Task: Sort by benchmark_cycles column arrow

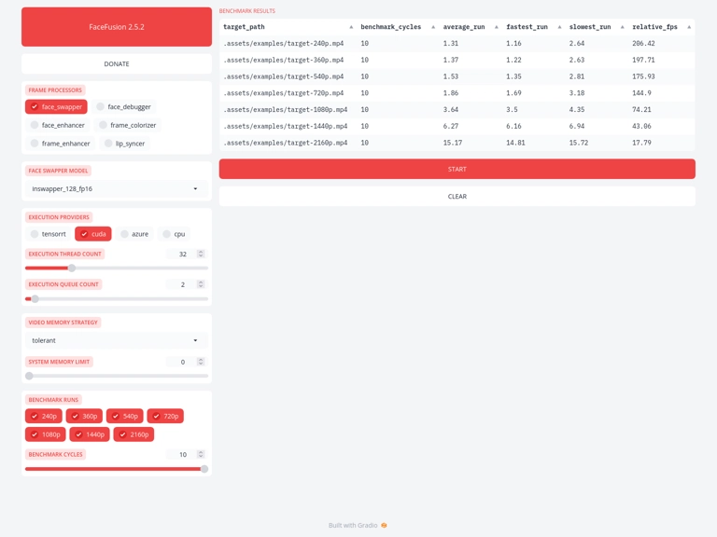Action: [433, 27]
